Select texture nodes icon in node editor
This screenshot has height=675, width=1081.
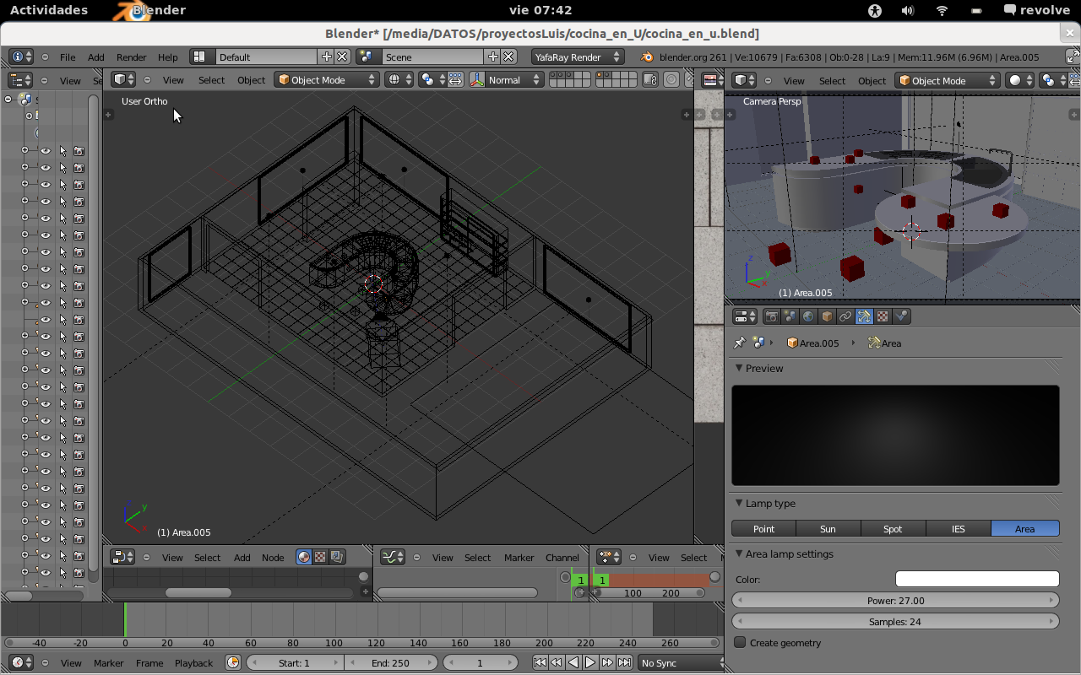320,557
